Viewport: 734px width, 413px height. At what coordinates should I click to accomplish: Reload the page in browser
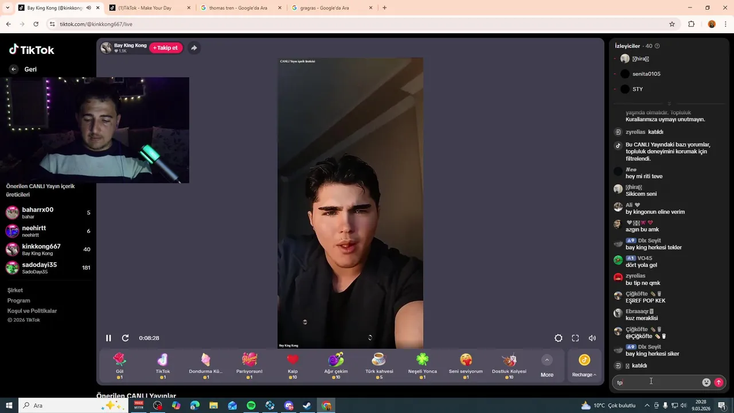tap(36, 24)
